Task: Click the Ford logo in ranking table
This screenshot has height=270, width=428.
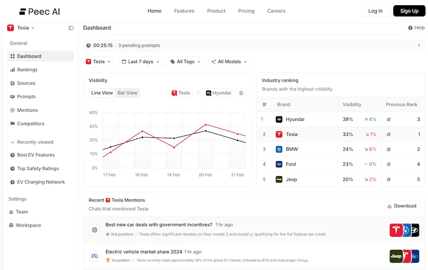Action: pyautogui.click(x=279, y=164)
